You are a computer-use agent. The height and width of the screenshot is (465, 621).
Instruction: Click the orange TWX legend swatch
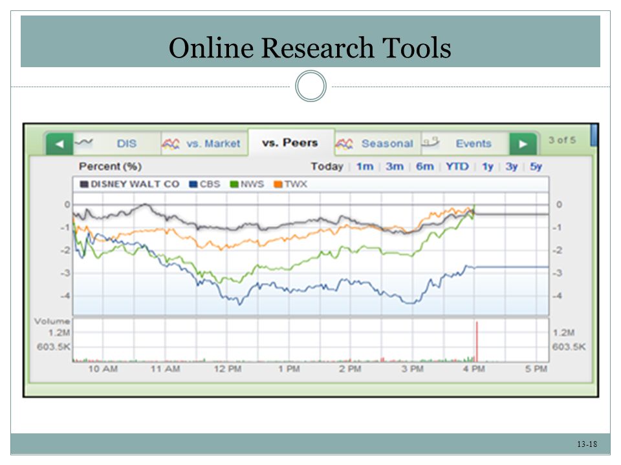tap(278, 184)
